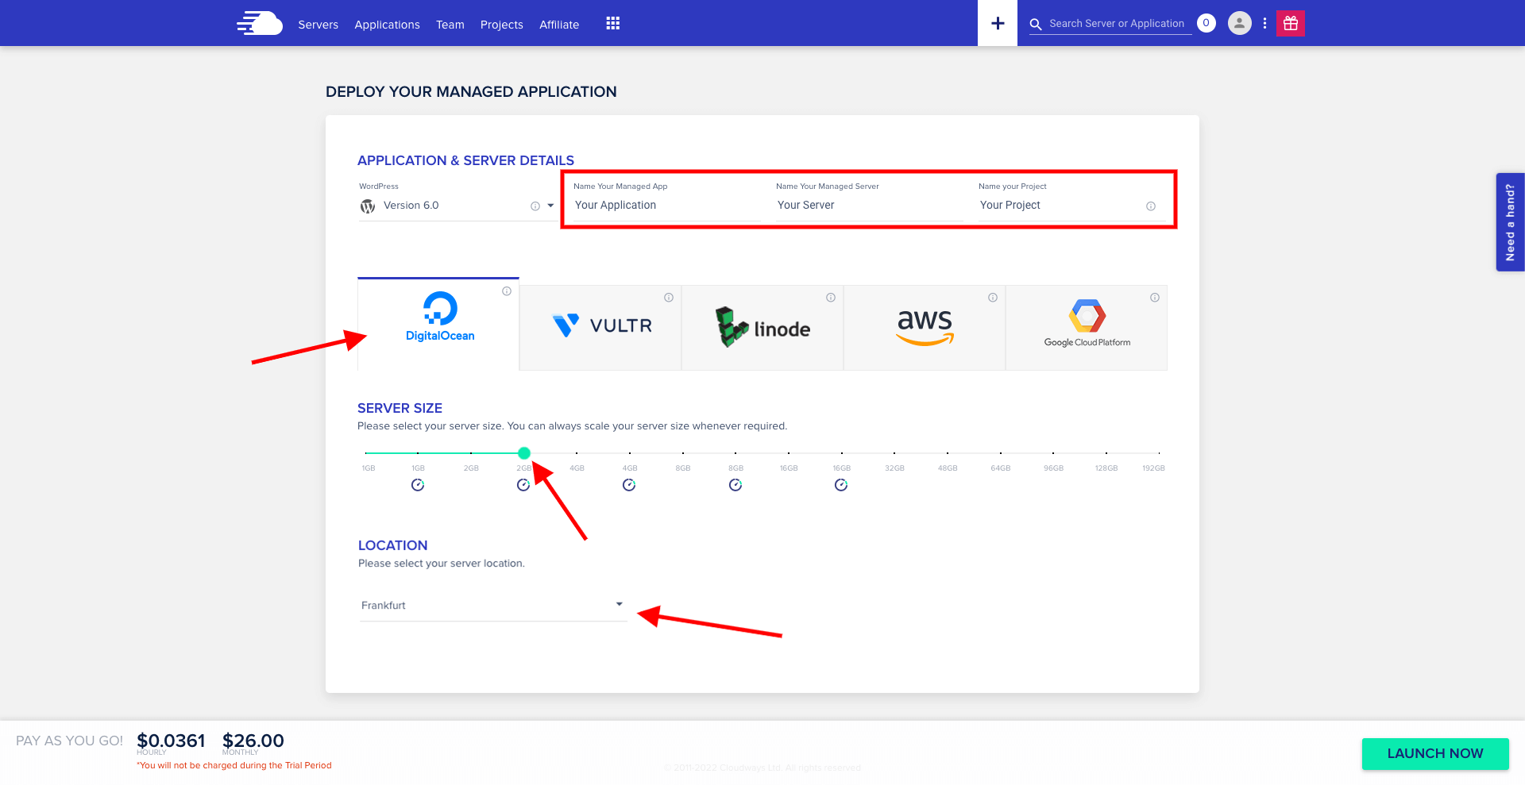
Task: Click the plus add button
Action: (x=998, y=23)
